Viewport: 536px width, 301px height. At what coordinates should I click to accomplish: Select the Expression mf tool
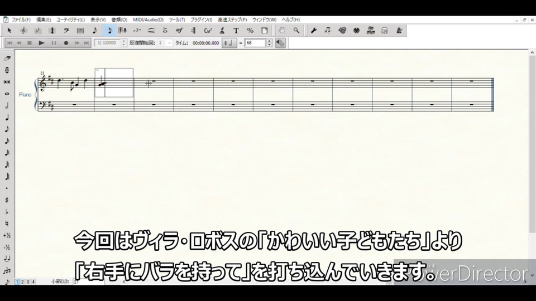(x=179, y=31)
